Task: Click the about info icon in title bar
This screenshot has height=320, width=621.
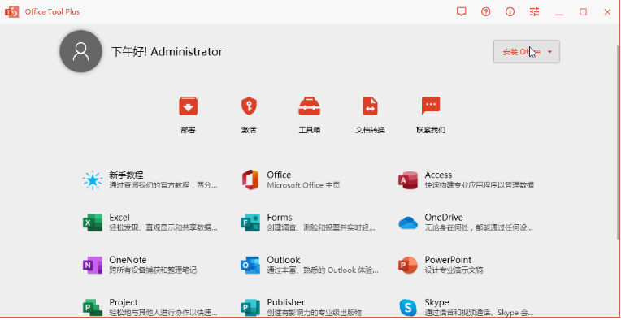Action: [510, 12]
